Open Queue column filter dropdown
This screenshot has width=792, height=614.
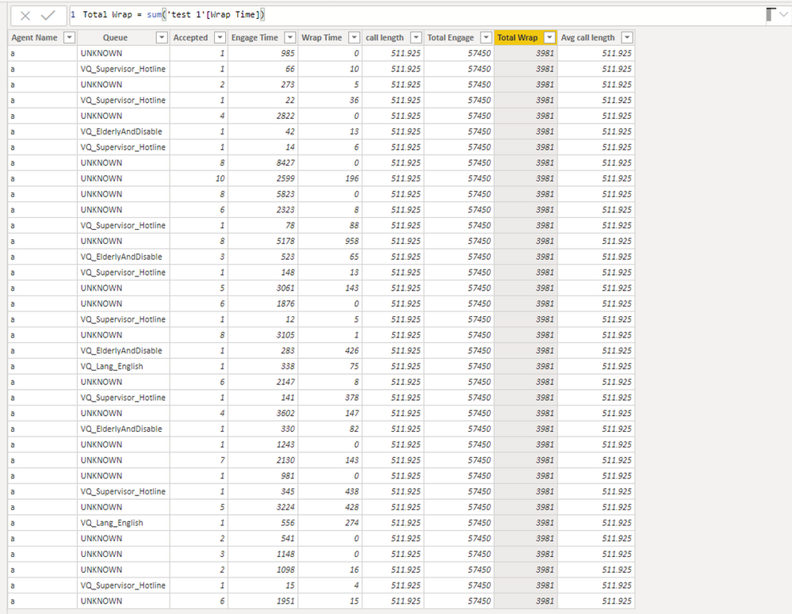pyautogui.click(x=162, y=37)
